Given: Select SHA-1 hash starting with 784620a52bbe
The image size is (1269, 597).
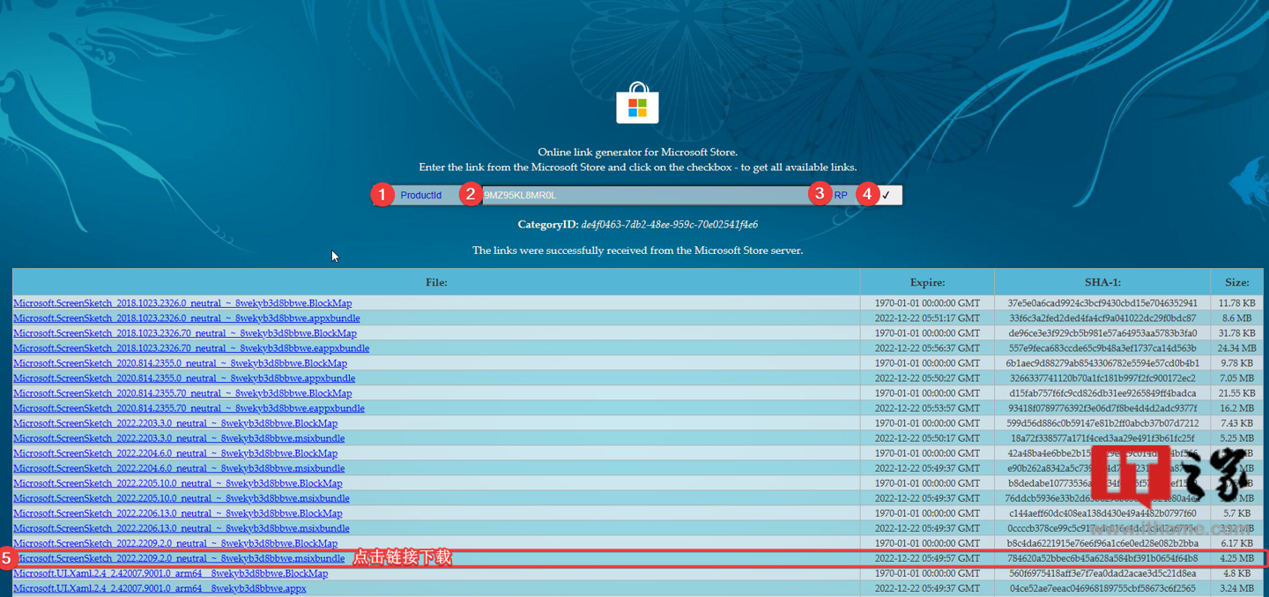Looking at the screenshot, I should tap(1102, 558).
